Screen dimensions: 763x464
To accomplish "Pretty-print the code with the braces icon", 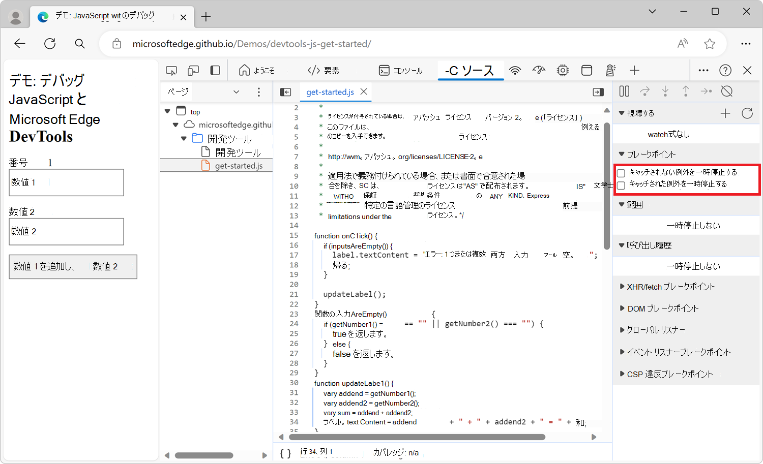I will 285,453.
